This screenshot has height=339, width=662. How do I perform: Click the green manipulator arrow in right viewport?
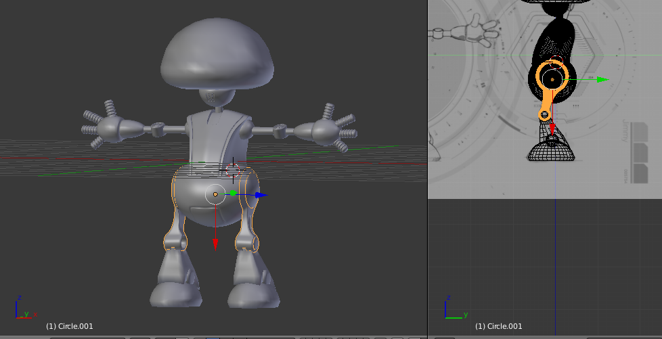coord(602,79)
